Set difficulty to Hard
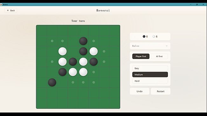 [x=150, y=81]
